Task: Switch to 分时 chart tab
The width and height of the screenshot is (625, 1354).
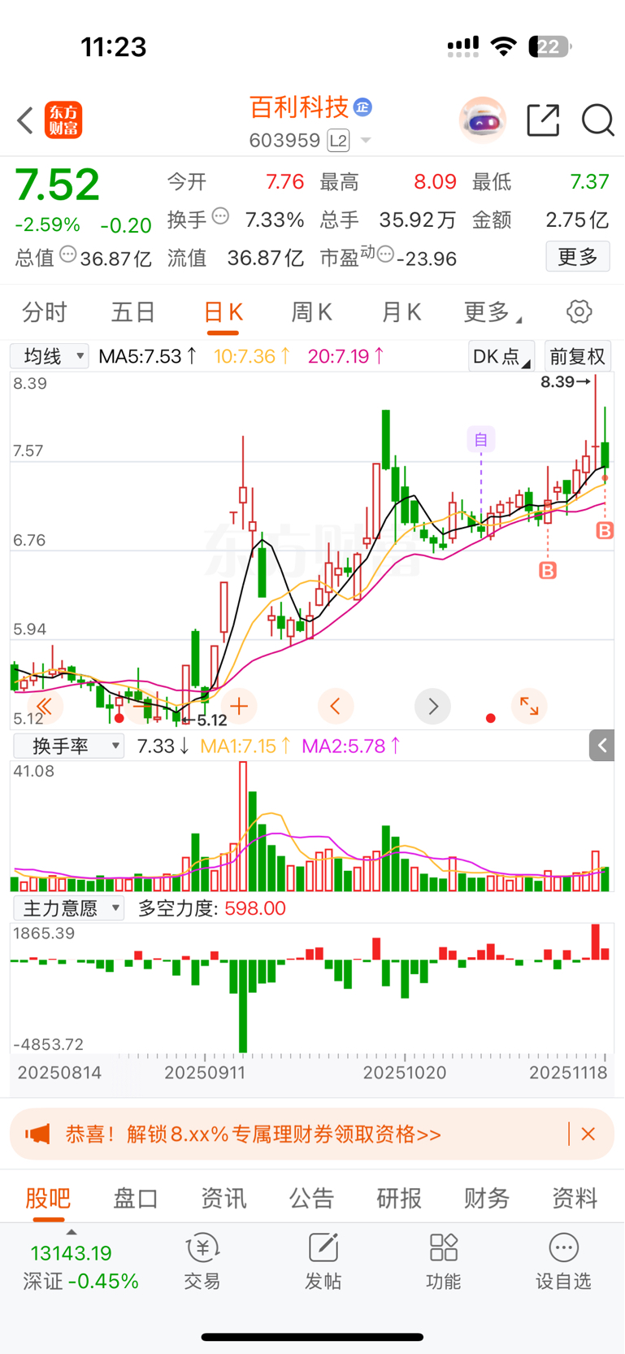Action: (45, 311)
